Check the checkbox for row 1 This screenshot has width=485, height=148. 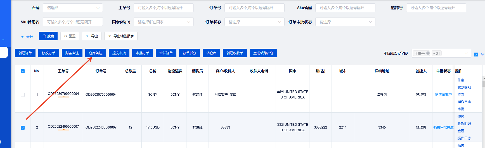pyautogui.click(x=23, y=95)
